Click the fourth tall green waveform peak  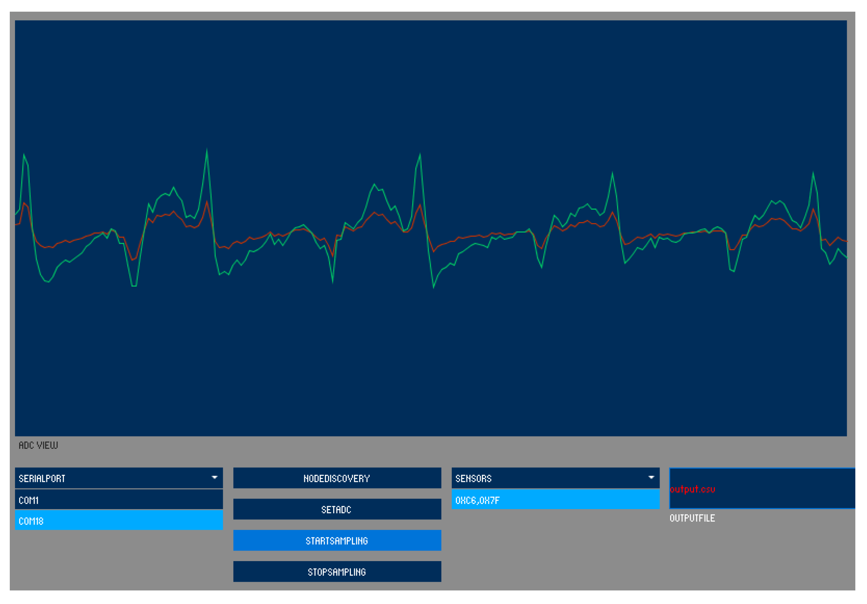[x=612, y=173]
